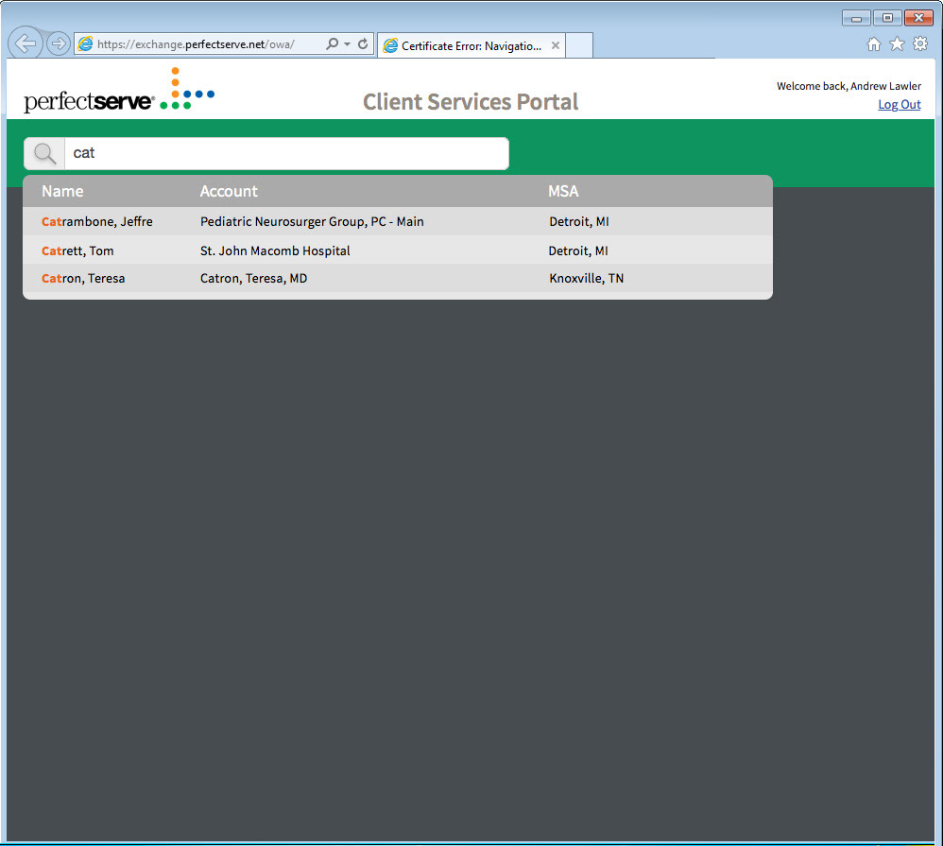Viewport: 943px width, 846px height.
Task: Open the browser Tools gear icon
Action: pyautogui.click(x=920, y=43)
